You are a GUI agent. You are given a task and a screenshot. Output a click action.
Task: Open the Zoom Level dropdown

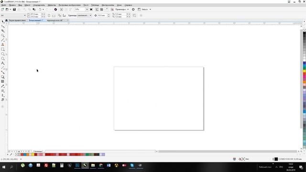(x=87, y=10)
